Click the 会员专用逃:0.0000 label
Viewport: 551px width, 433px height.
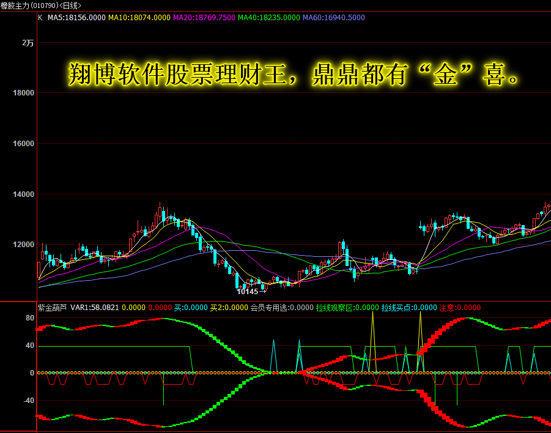282,308
